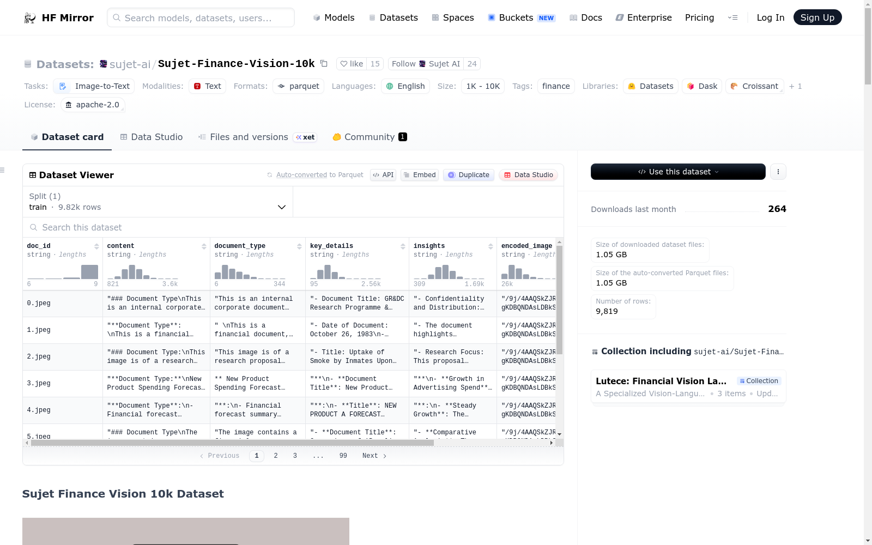Go to page 3 of the table
Screen dimensions: 872x545
(295, 456)
